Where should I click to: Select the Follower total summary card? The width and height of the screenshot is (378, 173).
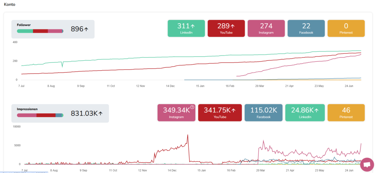(x=53, y=29)
